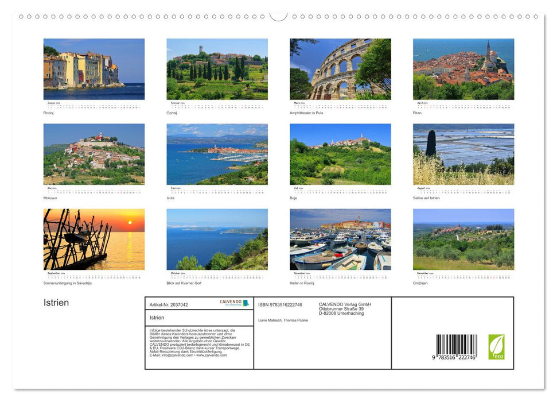View the Oprtalj hilltop village thumbnail
The image size is (557, 402).
pyautogui.click(x=217, y=68)
